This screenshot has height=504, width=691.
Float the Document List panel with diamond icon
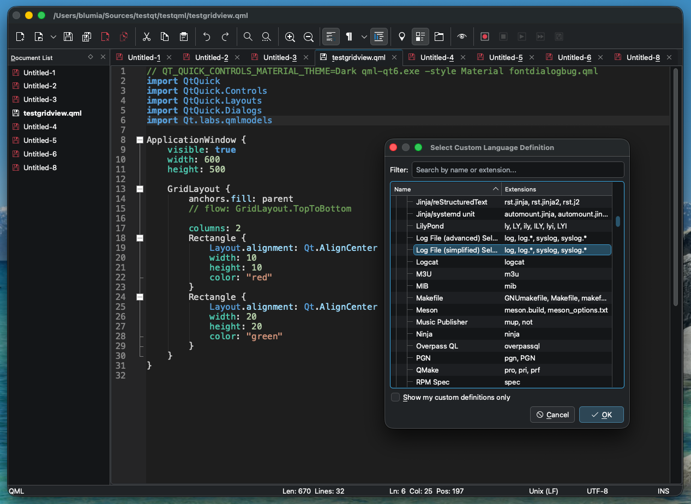pyautogui.click(x=91, y=57)
